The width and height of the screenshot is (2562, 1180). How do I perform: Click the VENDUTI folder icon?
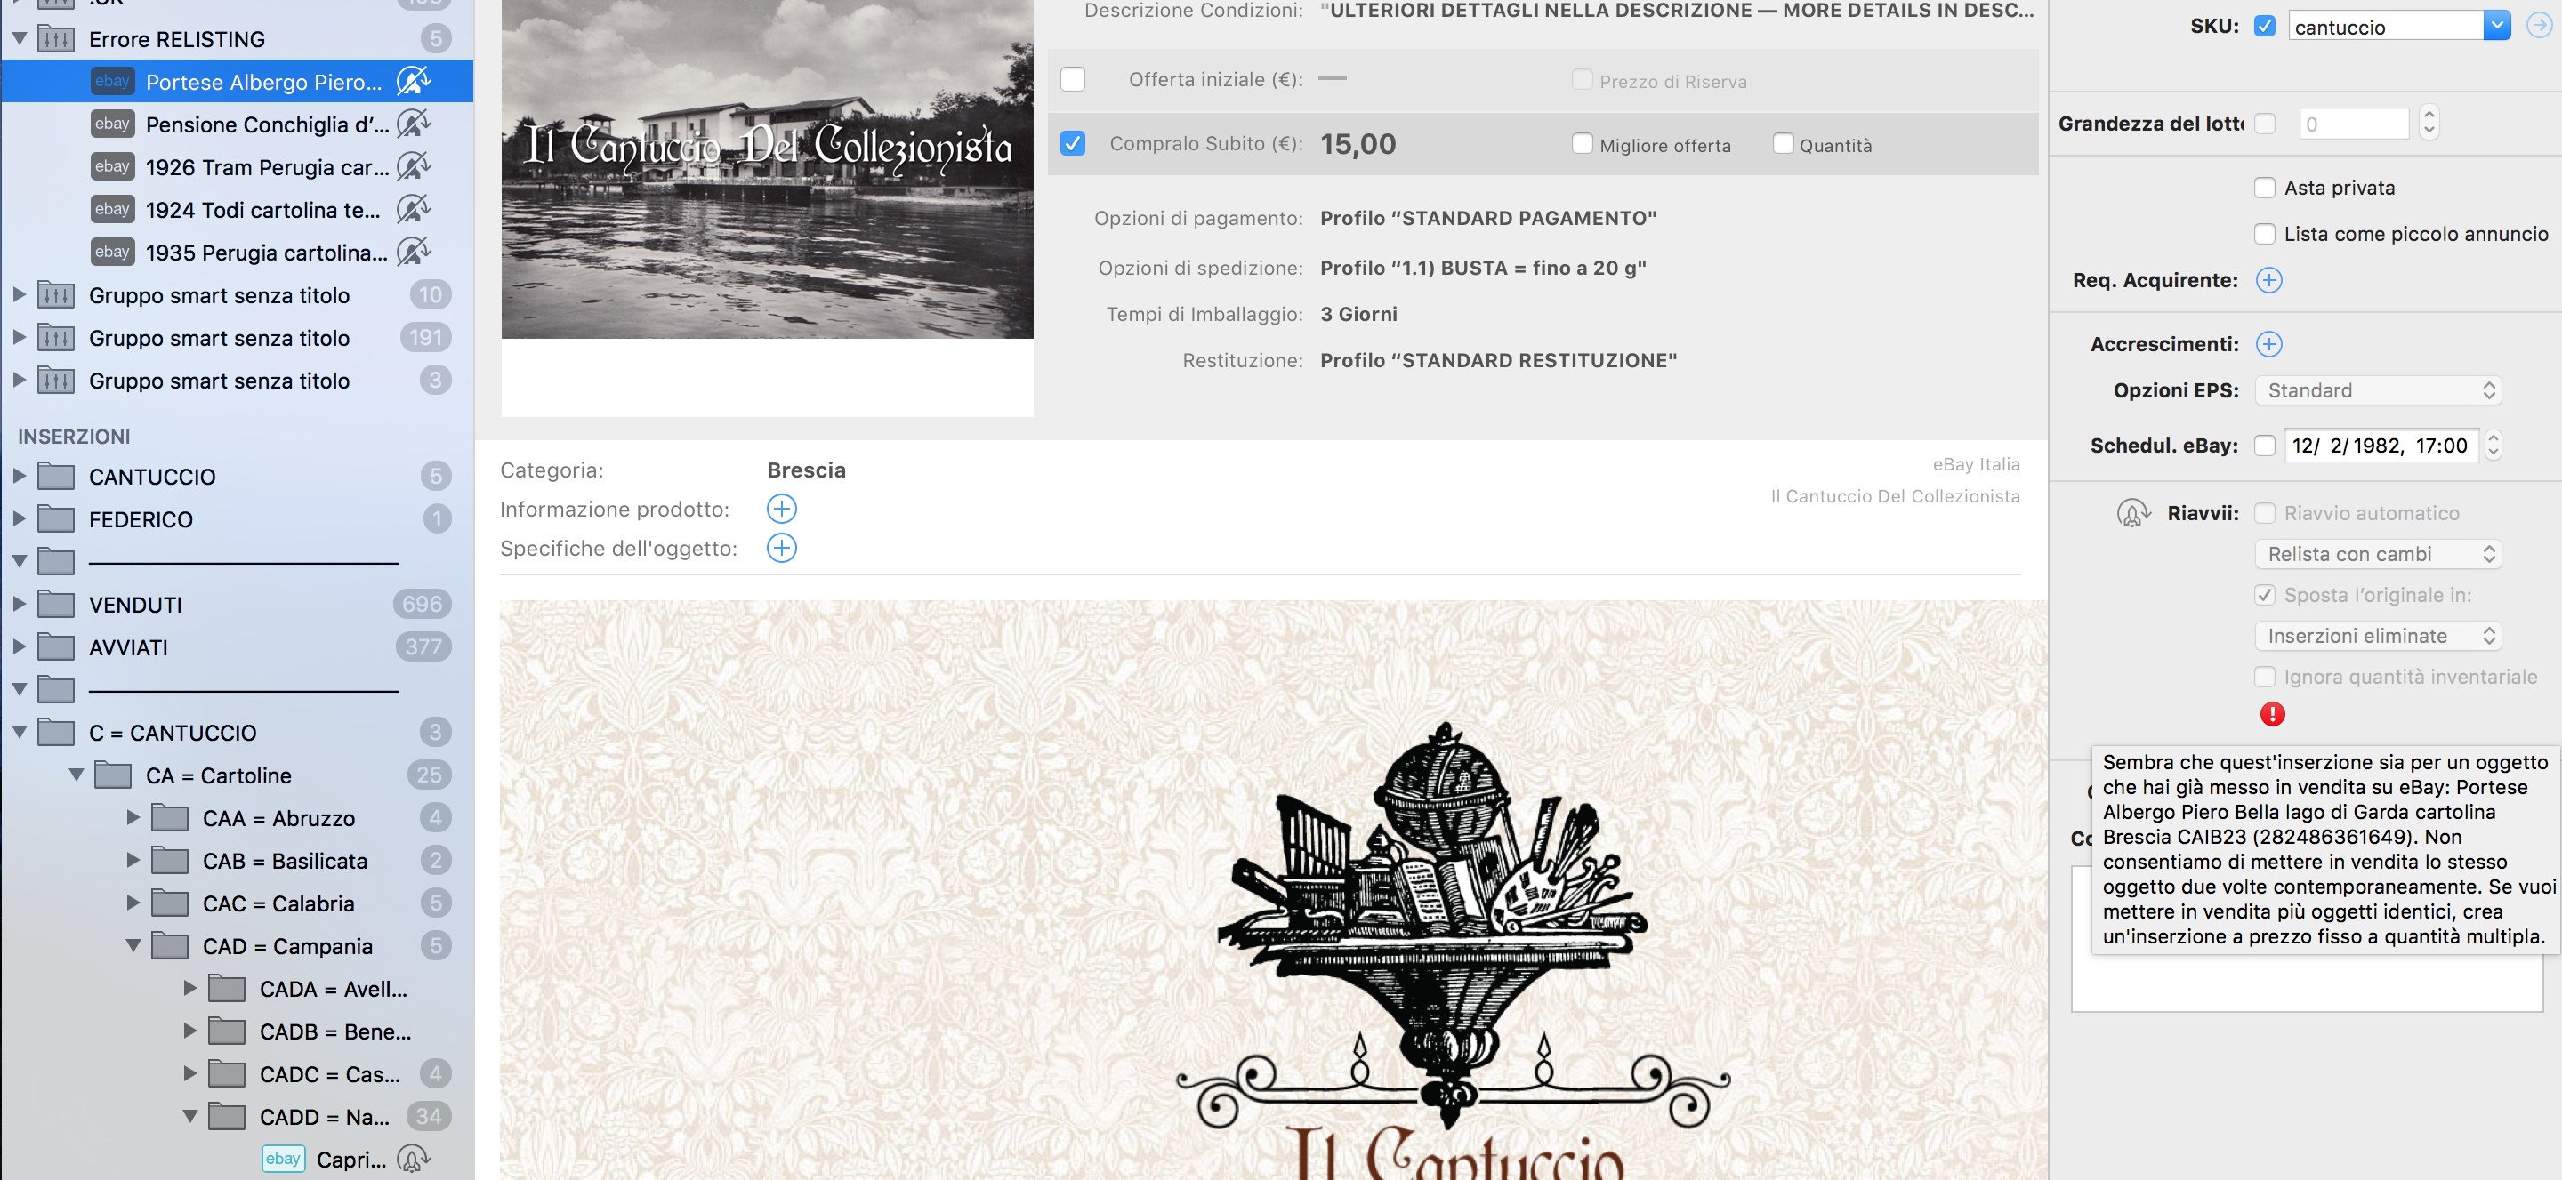[x=56, y=605]
